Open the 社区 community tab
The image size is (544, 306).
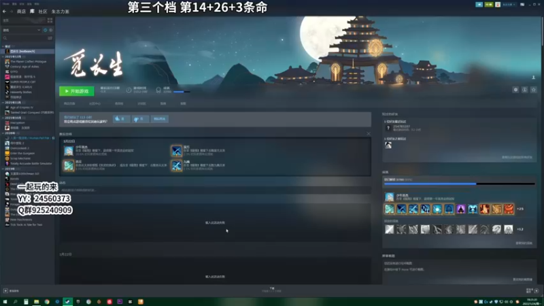click(x=43, y=12)
